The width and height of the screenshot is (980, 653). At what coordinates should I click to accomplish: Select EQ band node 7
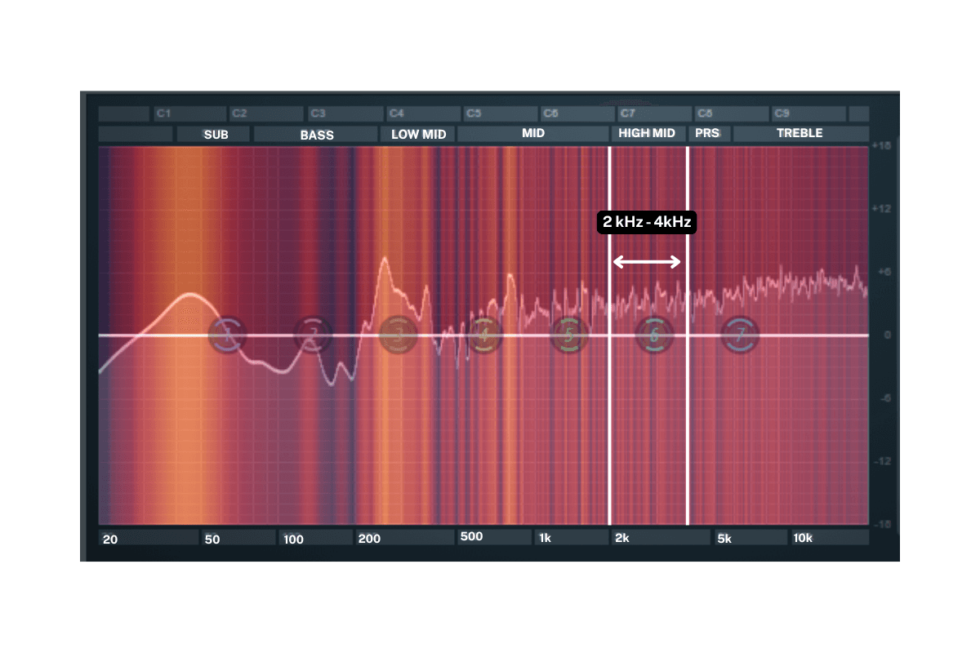pyautogui.click(x=741, y=335)
